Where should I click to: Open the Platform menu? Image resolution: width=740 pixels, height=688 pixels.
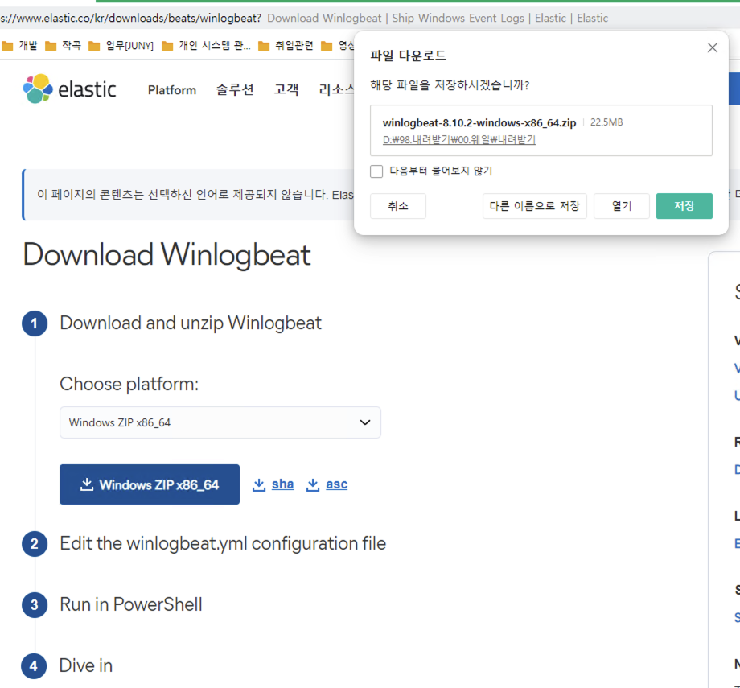click(x=172, y=89)
